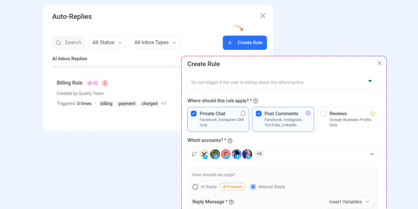Select the Manual Reply radio button
The height and width of the screenshot is (209, 418).
253,187
